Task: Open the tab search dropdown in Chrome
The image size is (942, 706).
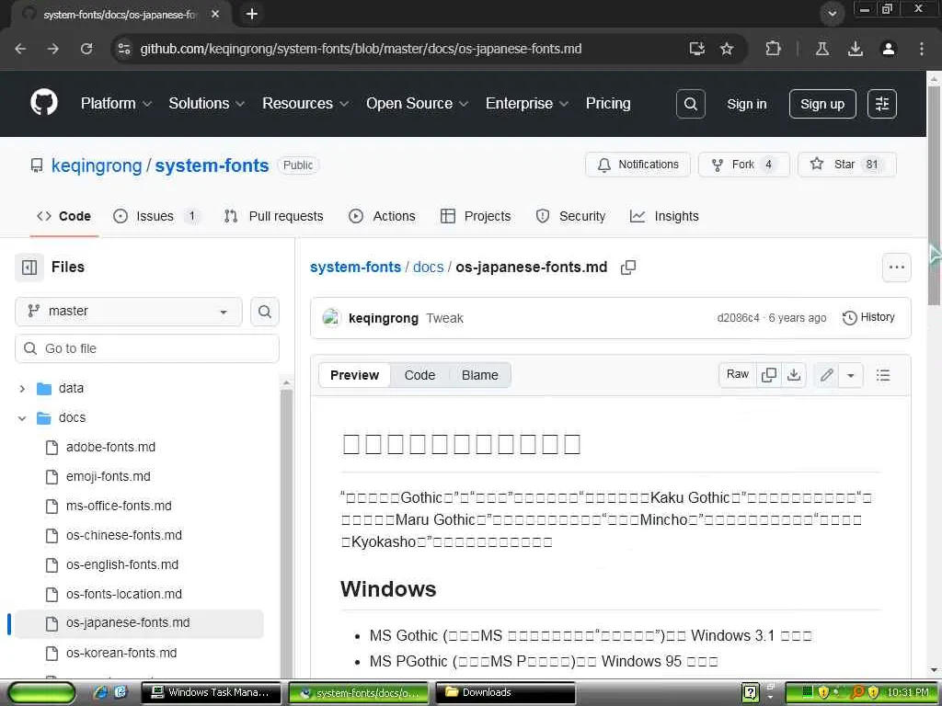Action: (832, 13)
